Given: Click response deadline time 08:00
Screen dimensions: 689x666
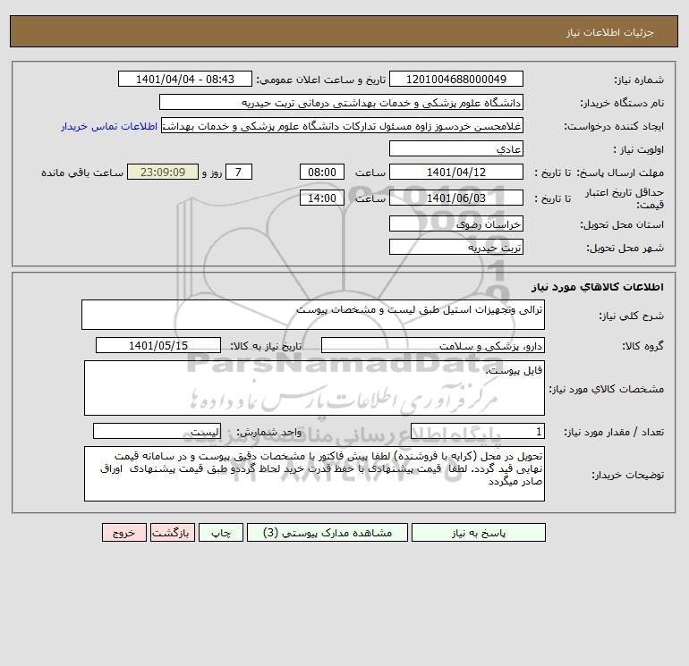Looking at the screenshot, I should coord(322,173).
